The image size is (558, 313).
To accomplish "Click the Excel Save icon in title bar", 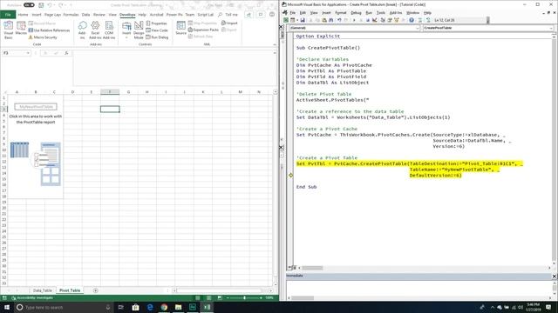I will tap(41, 5).
